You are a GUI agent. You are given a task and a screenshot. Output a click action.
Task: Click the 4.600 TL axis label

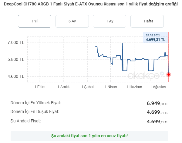[x=15, y=76]
